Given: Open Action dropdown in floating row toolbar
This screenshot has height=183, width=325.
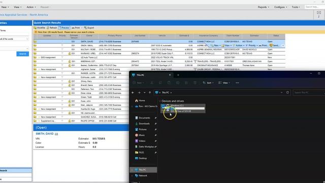Looking at the screenshot, I should coord(239,45).
